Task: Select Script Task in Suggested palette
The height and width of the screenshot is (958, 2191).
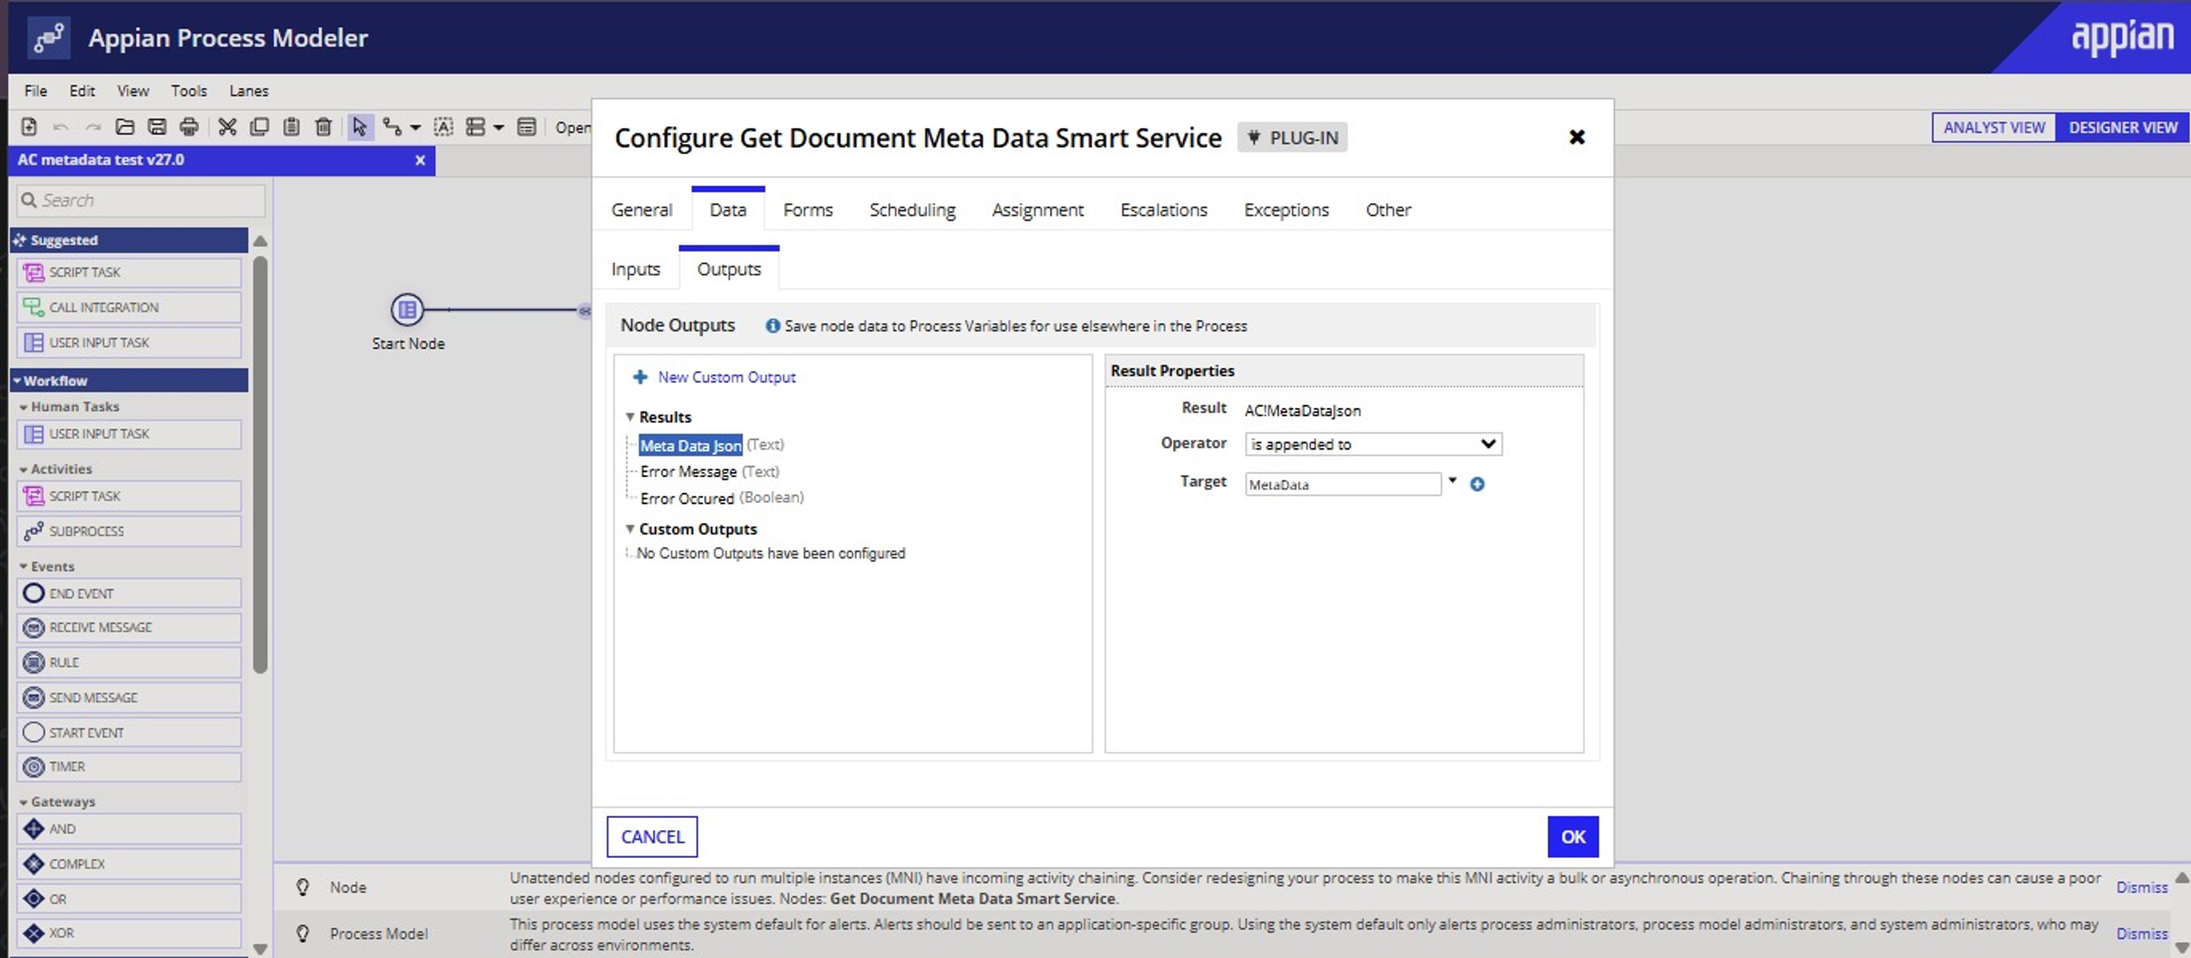Action: 130,272
